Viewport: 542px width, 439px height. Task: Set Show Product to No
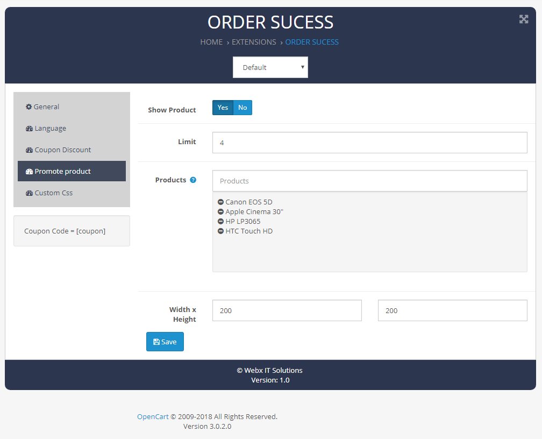click(243, 108)
